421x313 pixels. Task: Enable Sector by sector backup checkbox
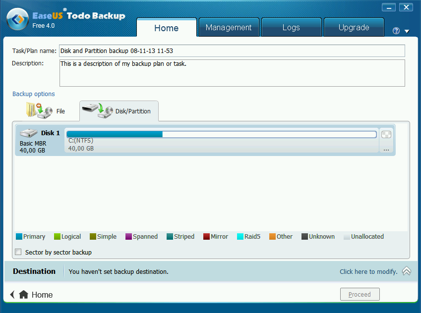[18, 252]
